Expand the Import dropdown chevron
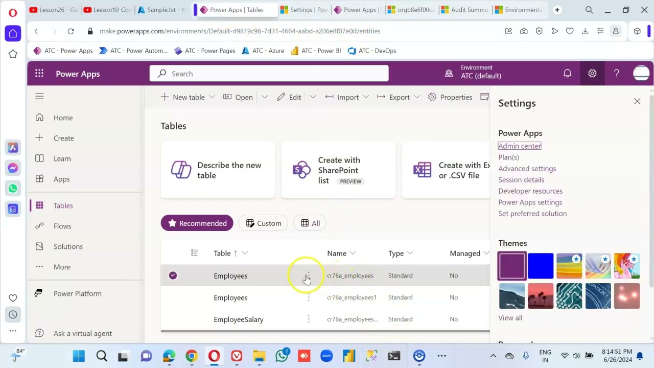654x368 pixels. 366,97
